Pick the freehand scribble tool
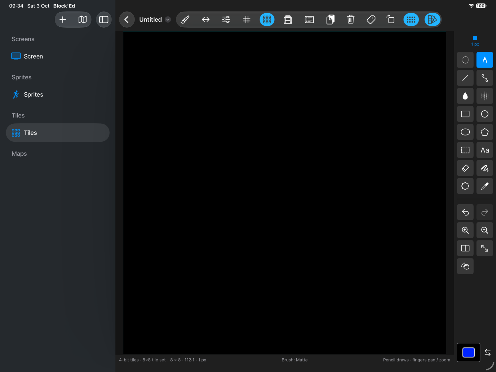The height and width of the screenshot is (372, 496). point(485,168)
